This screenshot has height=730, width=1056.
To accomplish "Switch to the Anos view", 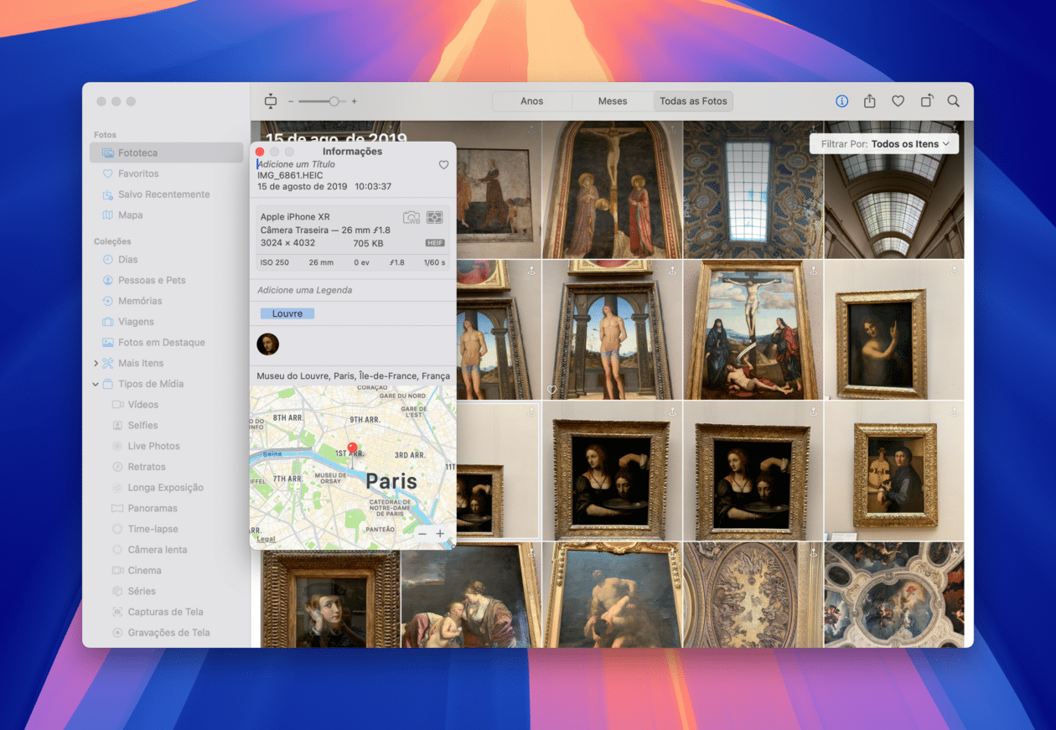I will (x=532, y=101).
